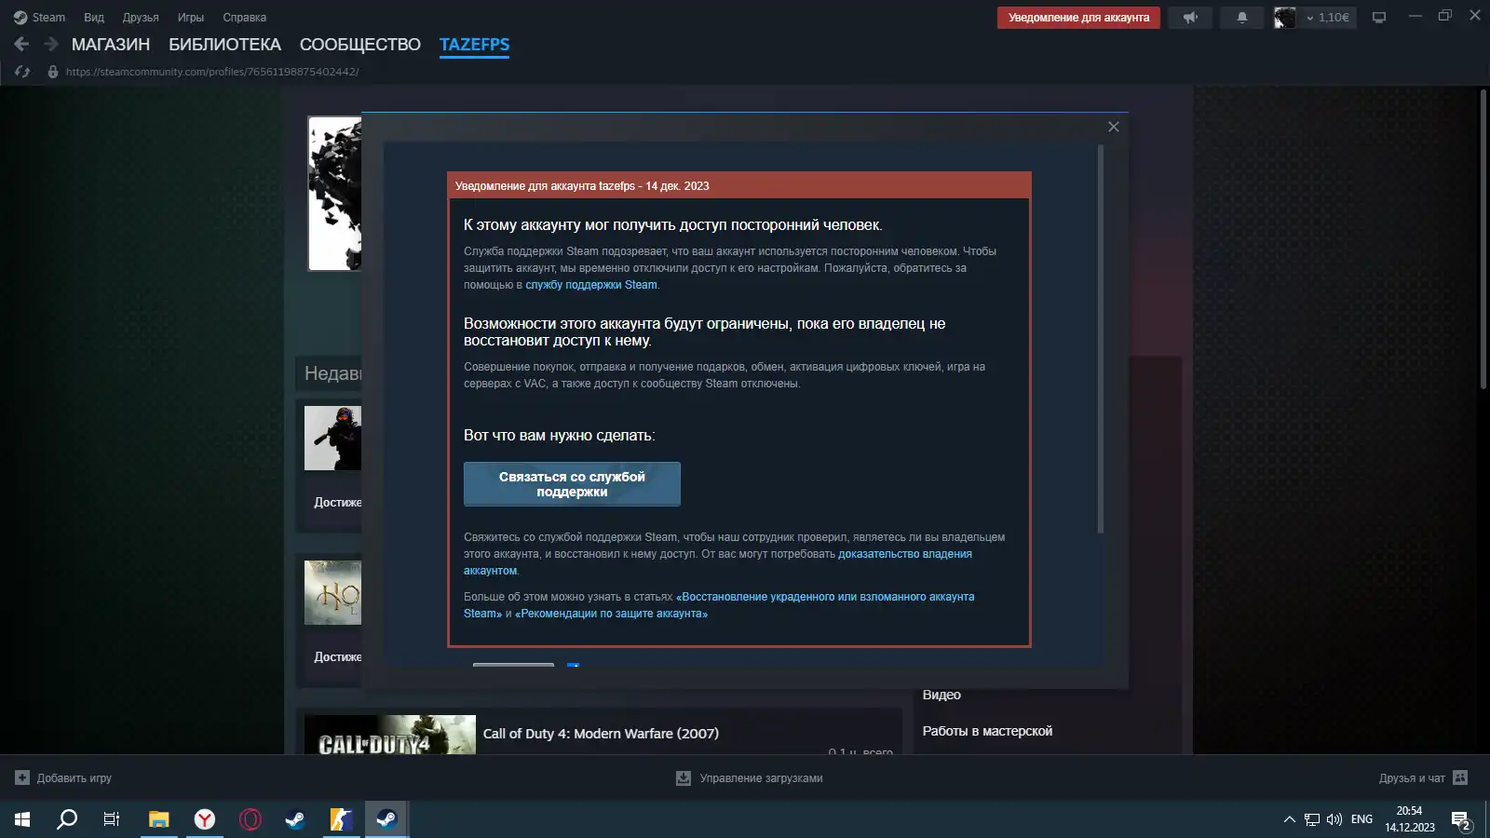Viewport: 1490px width, 838px height.
Task: Open notifications bell icon
Action: point(1241,18)
